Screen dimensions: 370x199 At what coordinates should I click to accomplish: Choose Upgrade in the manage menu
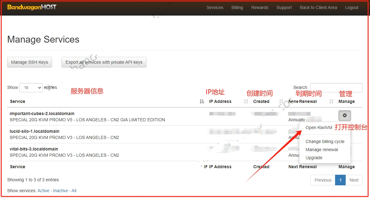tap(314, 158)
